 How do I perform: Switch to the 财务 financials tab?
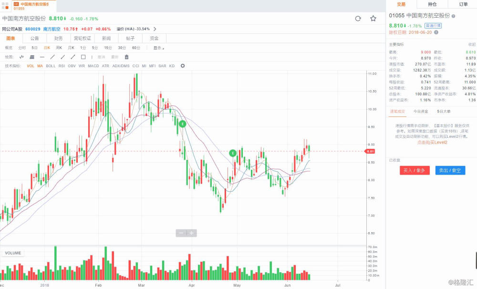point(58,38)
